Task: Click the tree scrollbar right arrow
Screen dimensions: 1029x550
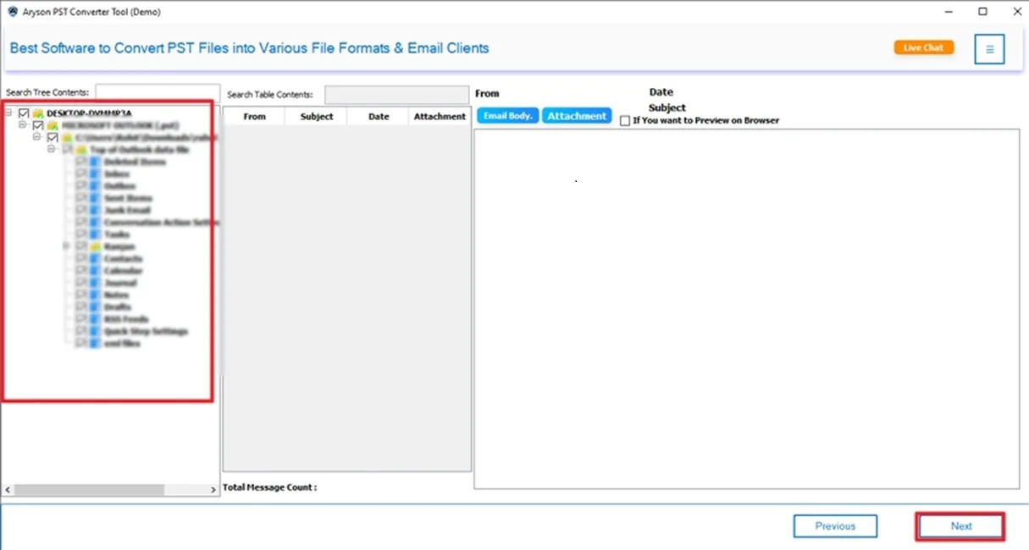Action: click(x=213, y=490)
